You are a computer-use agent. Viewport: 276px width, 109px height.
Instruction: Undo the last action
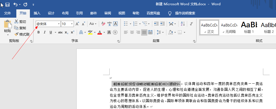tap(16, 4)
